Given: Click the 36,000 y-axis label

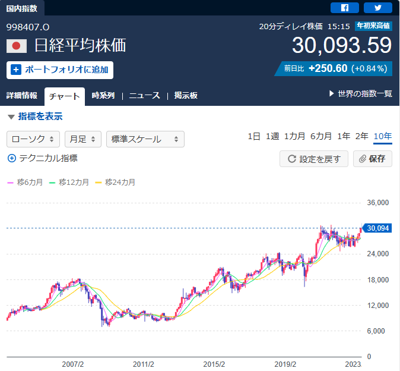Looking at the screenshot, I should 378,203.
